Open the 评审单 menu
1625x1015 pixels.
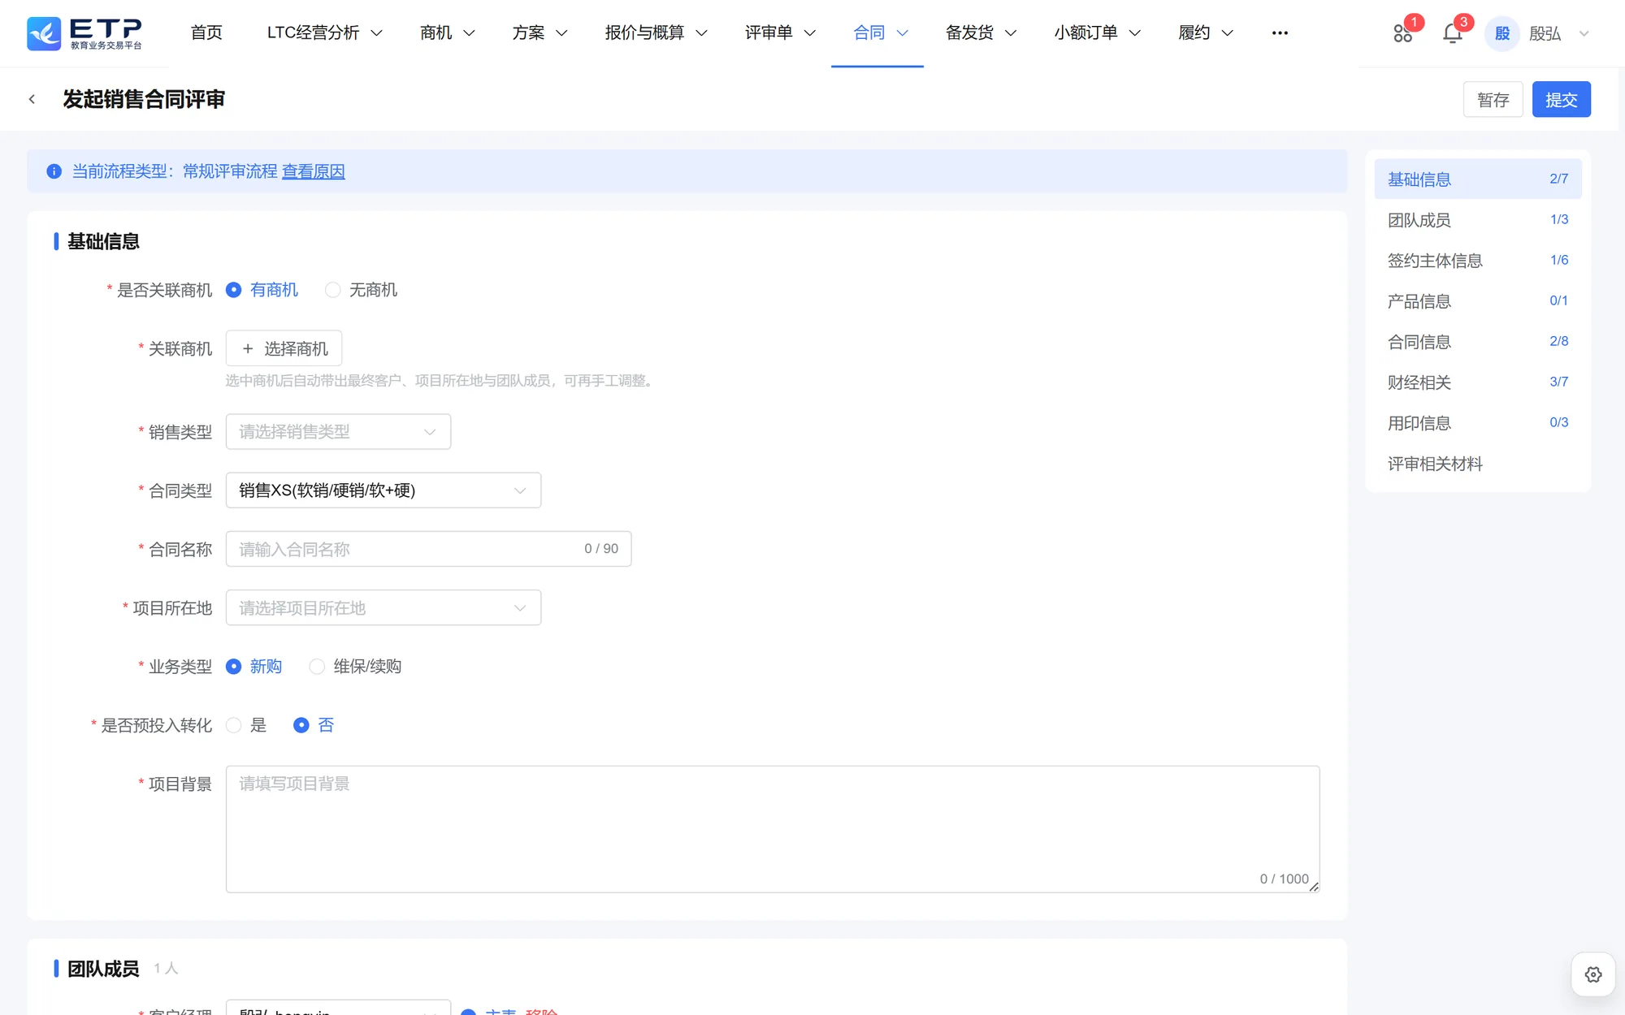point(780,32)
